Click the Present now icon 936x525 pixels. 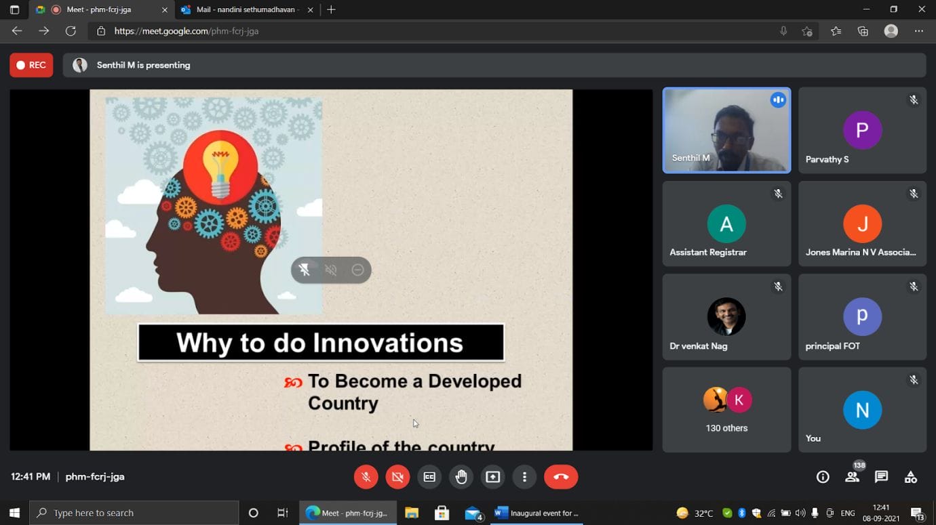[x=493, y=477]
